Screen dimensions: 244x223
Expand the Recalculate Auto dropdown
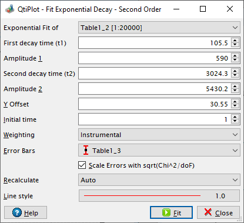point(159,180)
